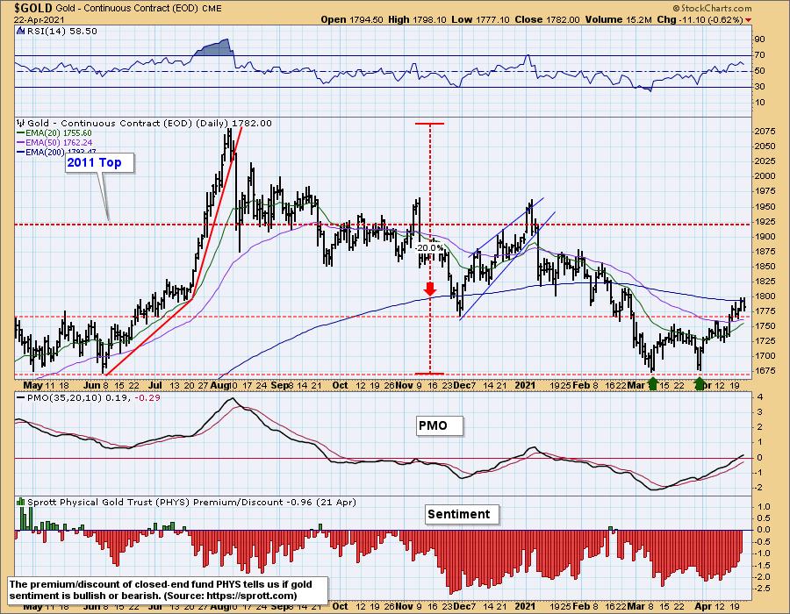Click the 2021 label on the price panel date axis

click(525, 385)
